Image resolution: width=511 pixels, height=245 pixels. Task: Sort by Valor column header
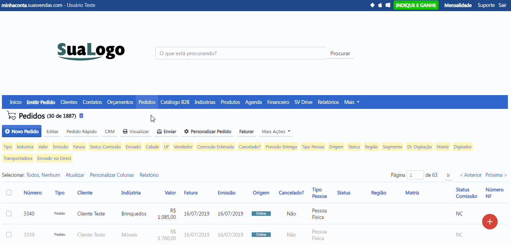[170, 193]
